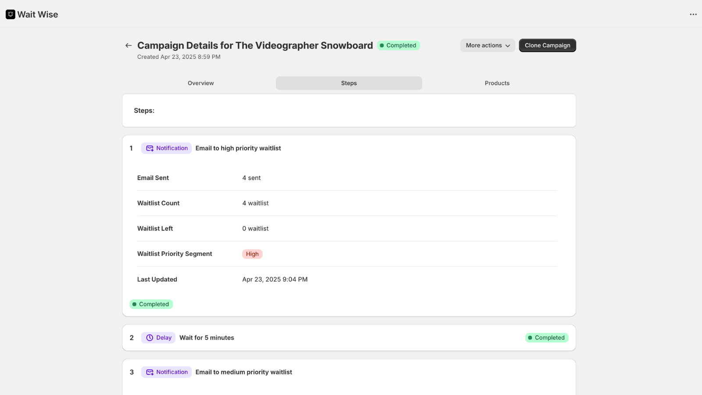Image resolution: width=702 pixels, height=395 pixels.
Task: Click the Clone Campaign button
Action: point(548,45)
